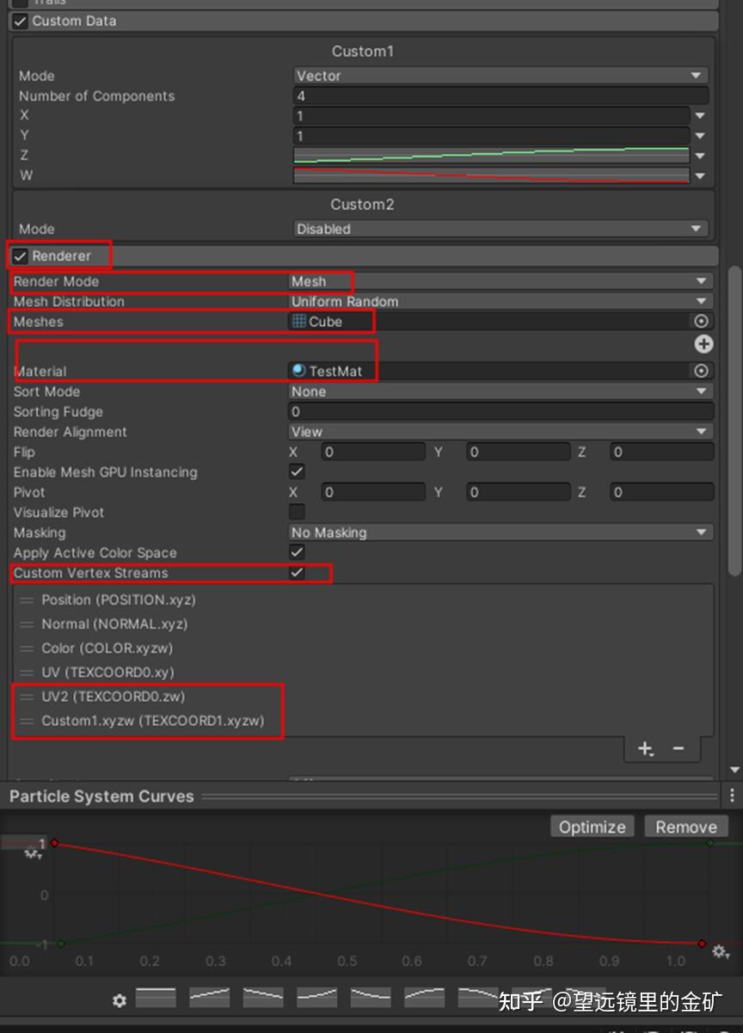Screen dimensions: 743x1033
Task: Click the Optimize button
Action: (592, 826)
